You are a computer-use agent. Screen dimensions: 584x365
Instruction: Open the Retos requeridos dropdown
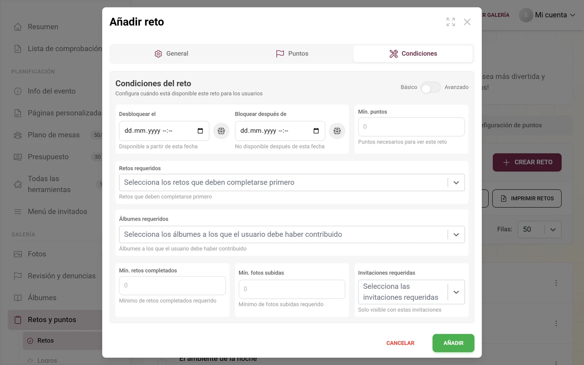[x=292, y=182]
